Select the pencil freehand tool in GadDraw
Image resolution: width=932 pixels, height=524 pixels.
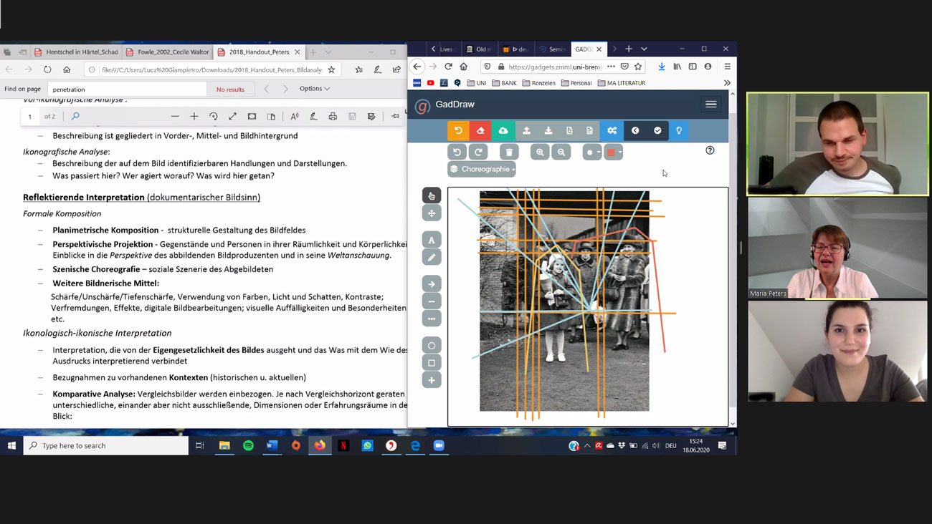(x=432, y=257)
